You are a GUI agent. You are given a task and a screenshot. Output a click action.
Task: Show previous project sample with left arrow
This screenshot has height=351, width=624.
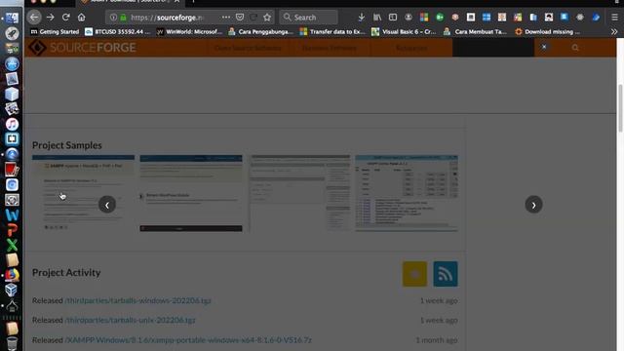pos(107,205)
